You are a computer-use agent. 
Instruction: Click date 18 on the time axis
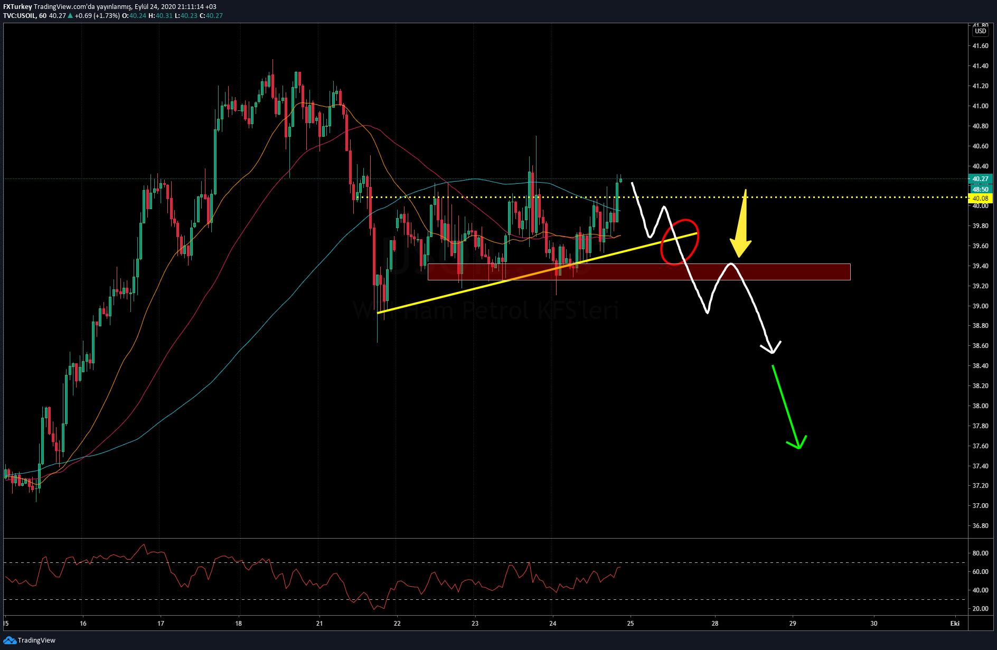[239, 624]
